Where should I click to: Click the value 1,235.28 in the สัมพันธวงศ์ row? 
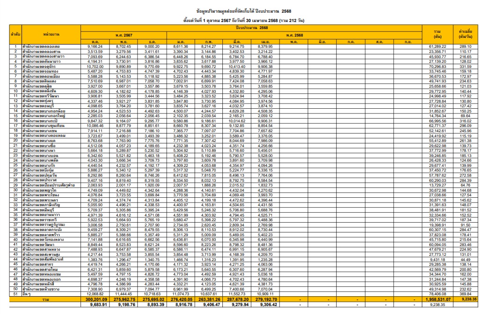(265, 260)
